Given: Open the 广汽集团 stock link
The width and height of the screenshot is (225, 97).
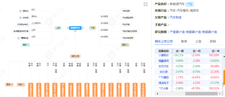Looking at the screenshot, I should (164, 77).
